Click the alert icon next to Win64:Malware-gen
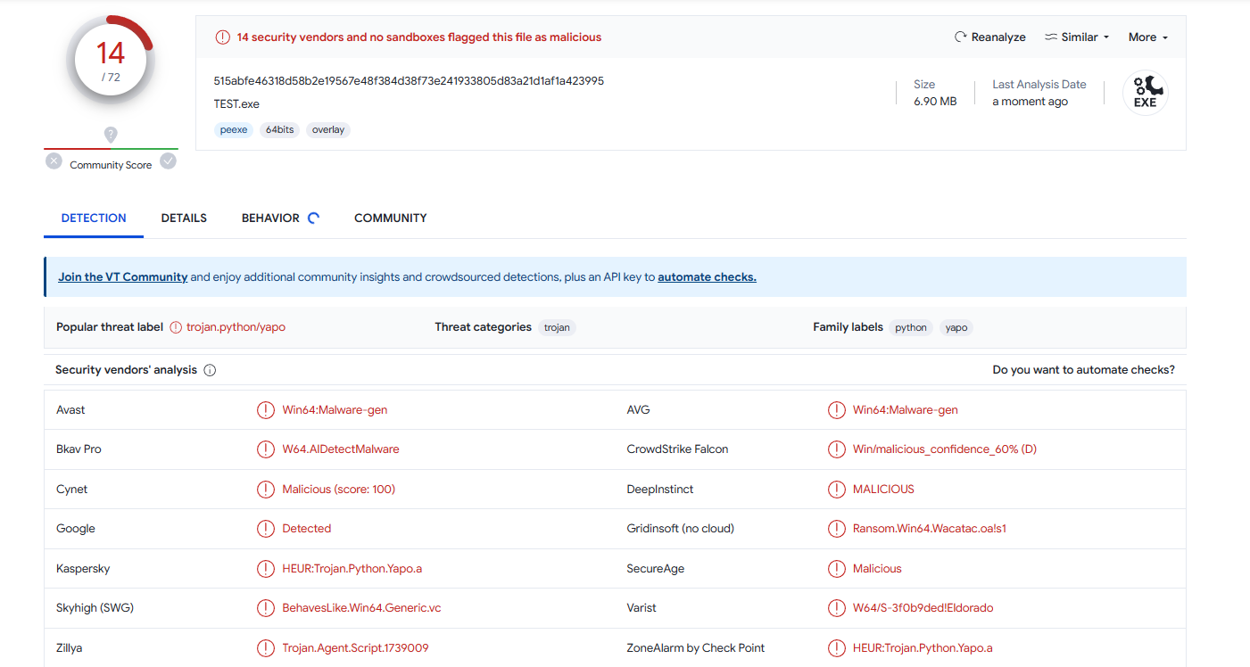The height and width of the screenshot is (667, 1250). 266,409
